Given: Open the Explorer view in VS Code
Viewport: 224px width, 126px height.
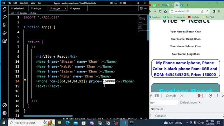Looking at the screenshot, I should coord(5,9).
